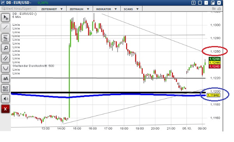This screenshot has height=142, width=234.
Task: Click the 1,1220 price axis label
Action: click(x=215, y=78)
